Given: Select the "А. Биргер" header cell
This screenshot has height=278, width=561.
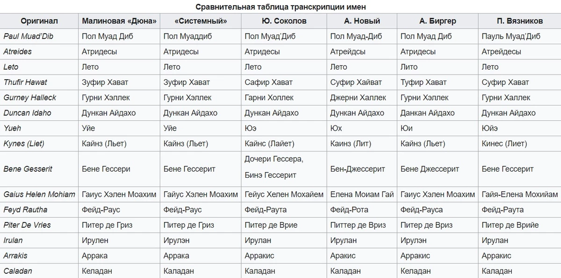Looking at the screenshot, I should (438, 21).
